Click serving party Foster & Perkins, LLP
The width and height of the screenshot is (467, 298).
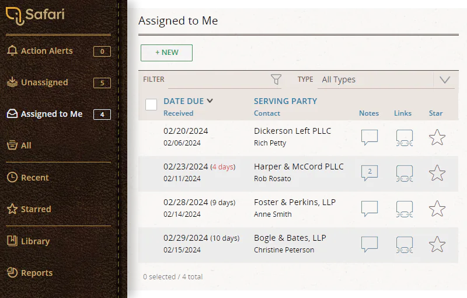295,202
